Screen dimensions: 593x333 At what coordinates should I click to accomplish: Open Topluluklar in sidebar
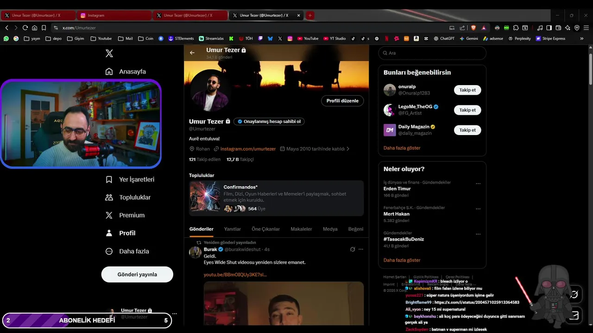128,197
